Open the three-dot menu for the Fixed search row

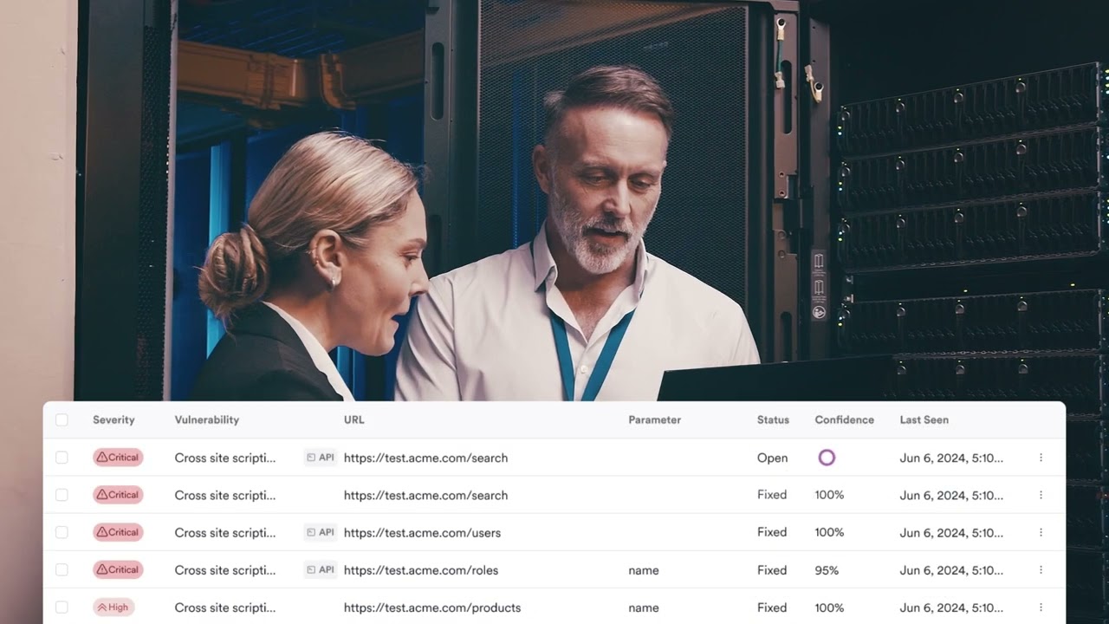coord(1041,495)
